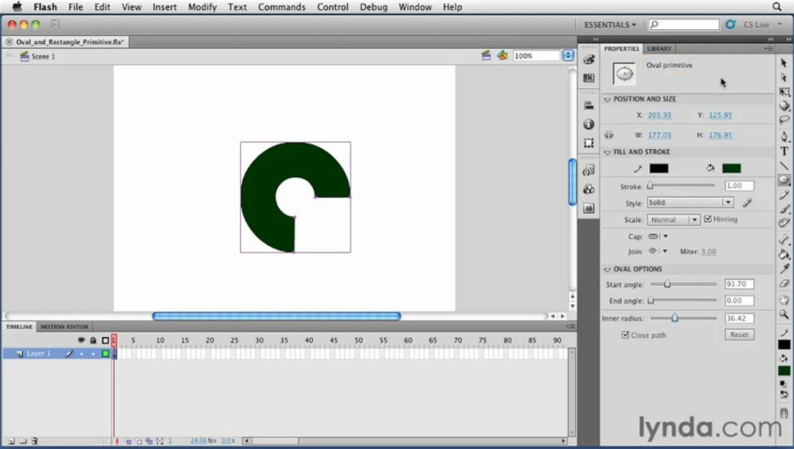
Task: Open the Insert menu
Action: click(x=164, y=7)
